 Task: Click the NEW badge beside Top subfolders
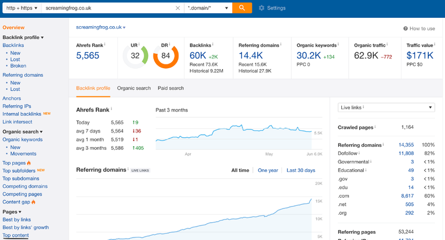click(x=41, y=170)
